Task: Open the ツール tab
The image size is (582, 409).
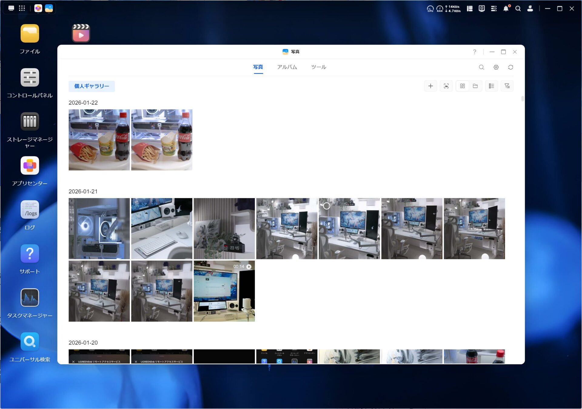Action: click(319, 67)
